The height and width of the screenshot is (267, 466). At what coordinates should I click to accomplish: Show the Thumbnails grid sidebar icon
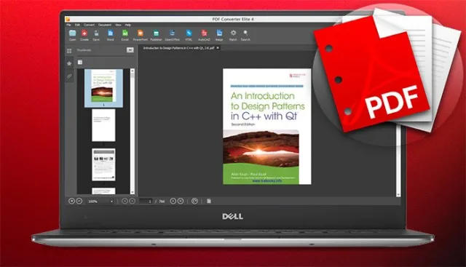pos(69,51)
